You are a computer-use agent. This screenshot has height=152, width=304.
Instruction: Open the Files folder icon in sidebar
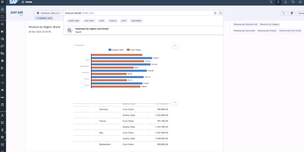2,17
